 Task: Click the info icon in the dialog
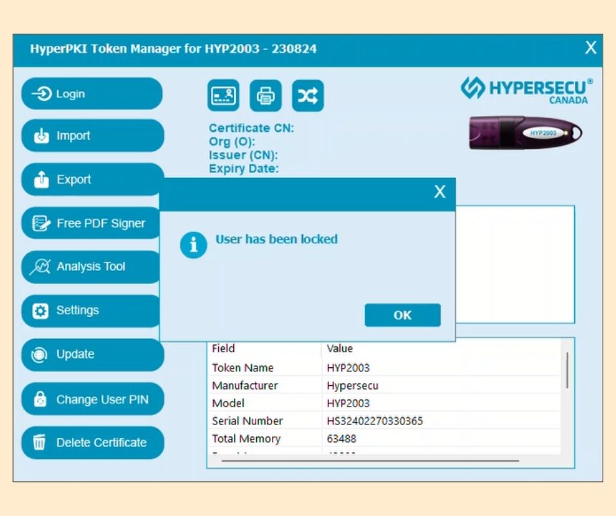(x=193, y=245)
